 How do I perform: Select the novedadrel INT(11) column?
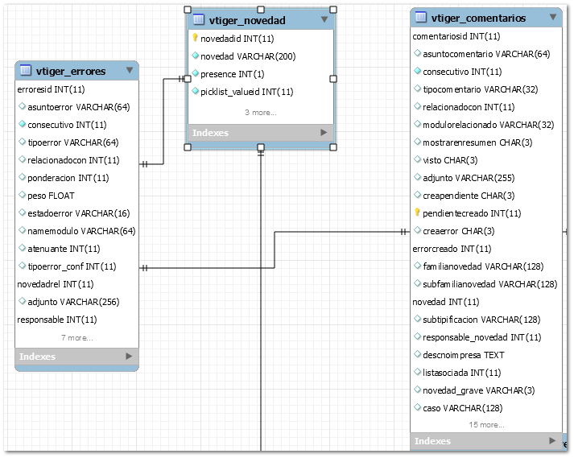point(56,284)
